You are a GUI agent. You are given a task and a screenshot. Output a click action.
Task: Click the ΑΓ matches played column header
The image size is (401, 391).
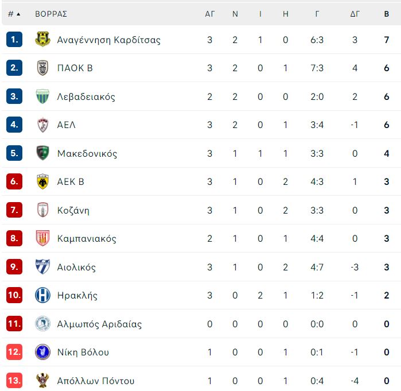(210, 14)
